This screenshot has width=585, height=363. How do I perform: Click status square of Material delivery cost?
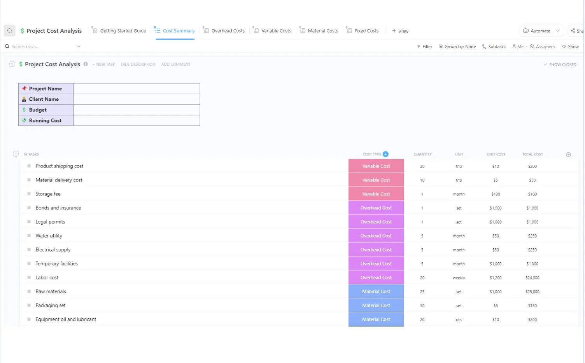[29, 180]
